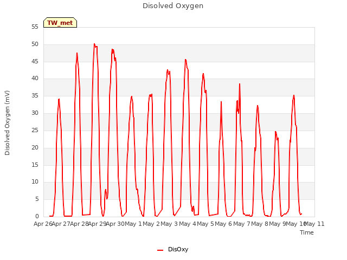The image size is (347, 260).
Task: Click the Apr 30 x-axis date label
Action: click(115, 224)
